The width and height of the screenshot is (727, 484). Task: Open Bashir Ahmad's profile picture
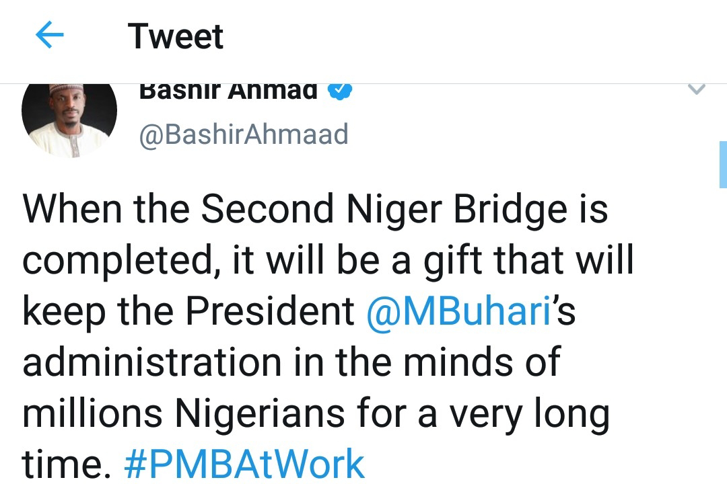pyautogui.click(x=69, y=114)
